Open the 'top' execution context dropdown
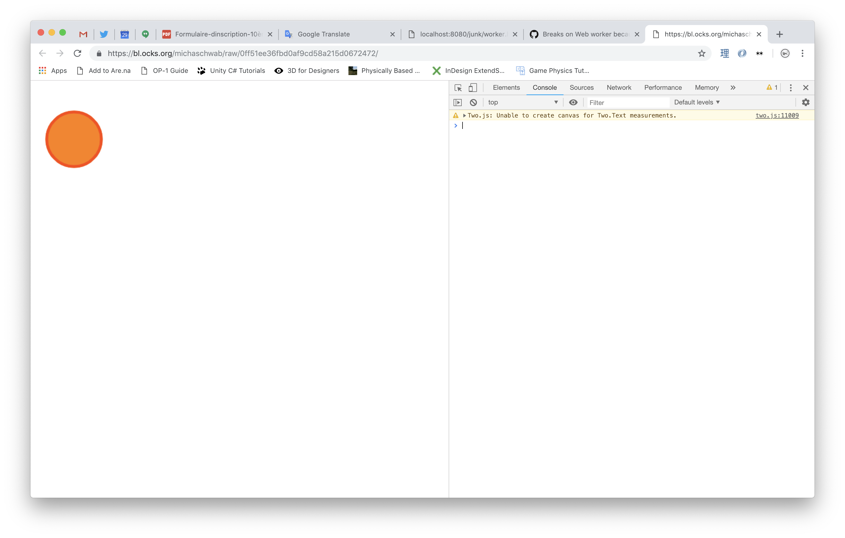The height and width of the screenshot is (538, 845). click(x=523, y=102)
